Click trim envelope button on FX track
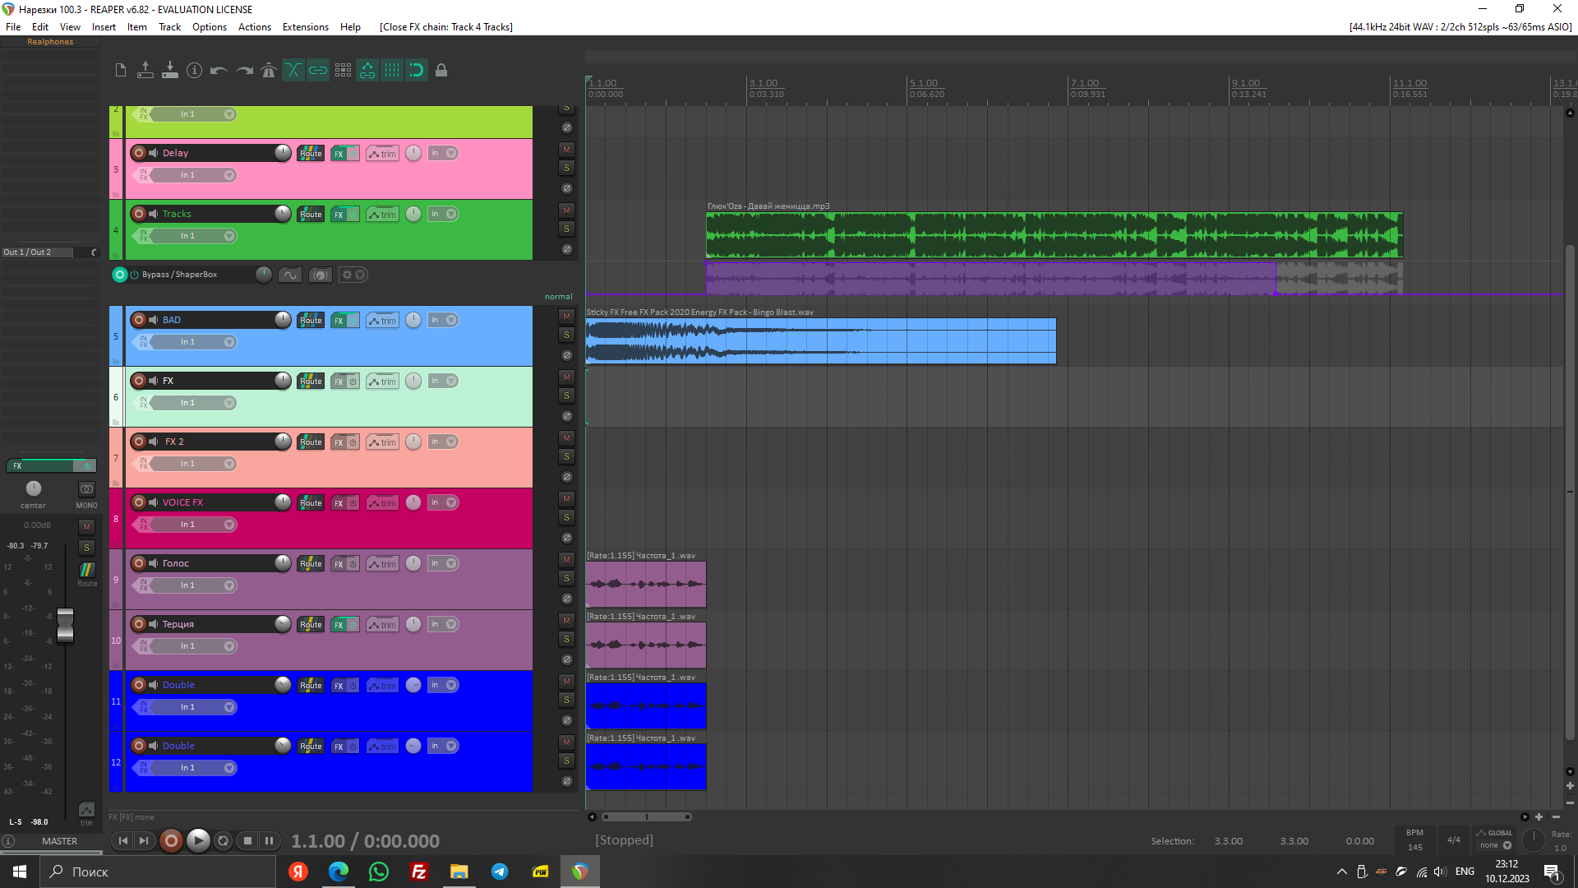The image size is (1578, 888). 382,382
